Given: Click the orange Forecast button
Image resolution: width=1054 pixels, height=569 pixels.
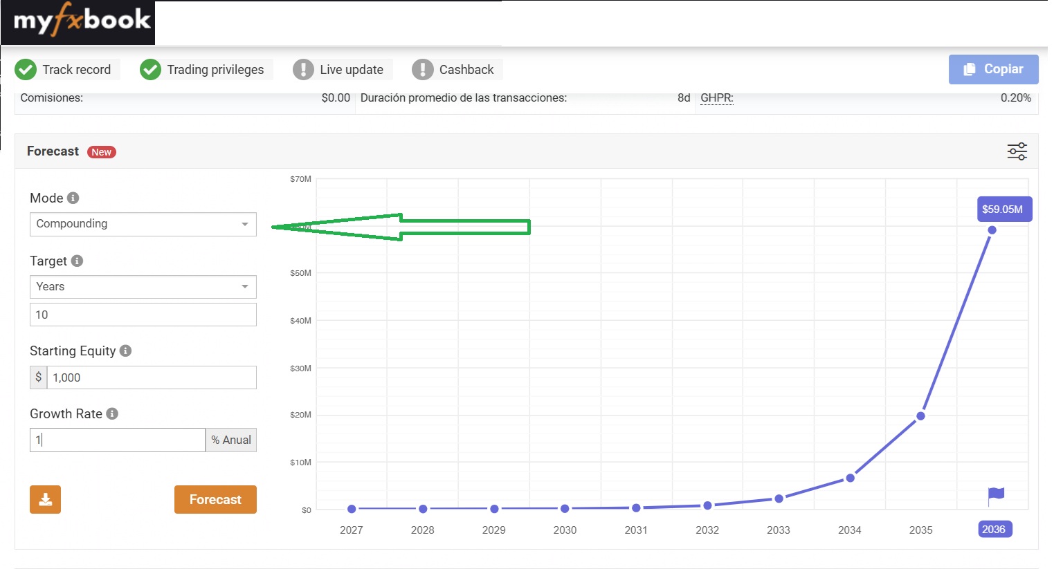Looking at the screenshot, I should tap(215, 499).
